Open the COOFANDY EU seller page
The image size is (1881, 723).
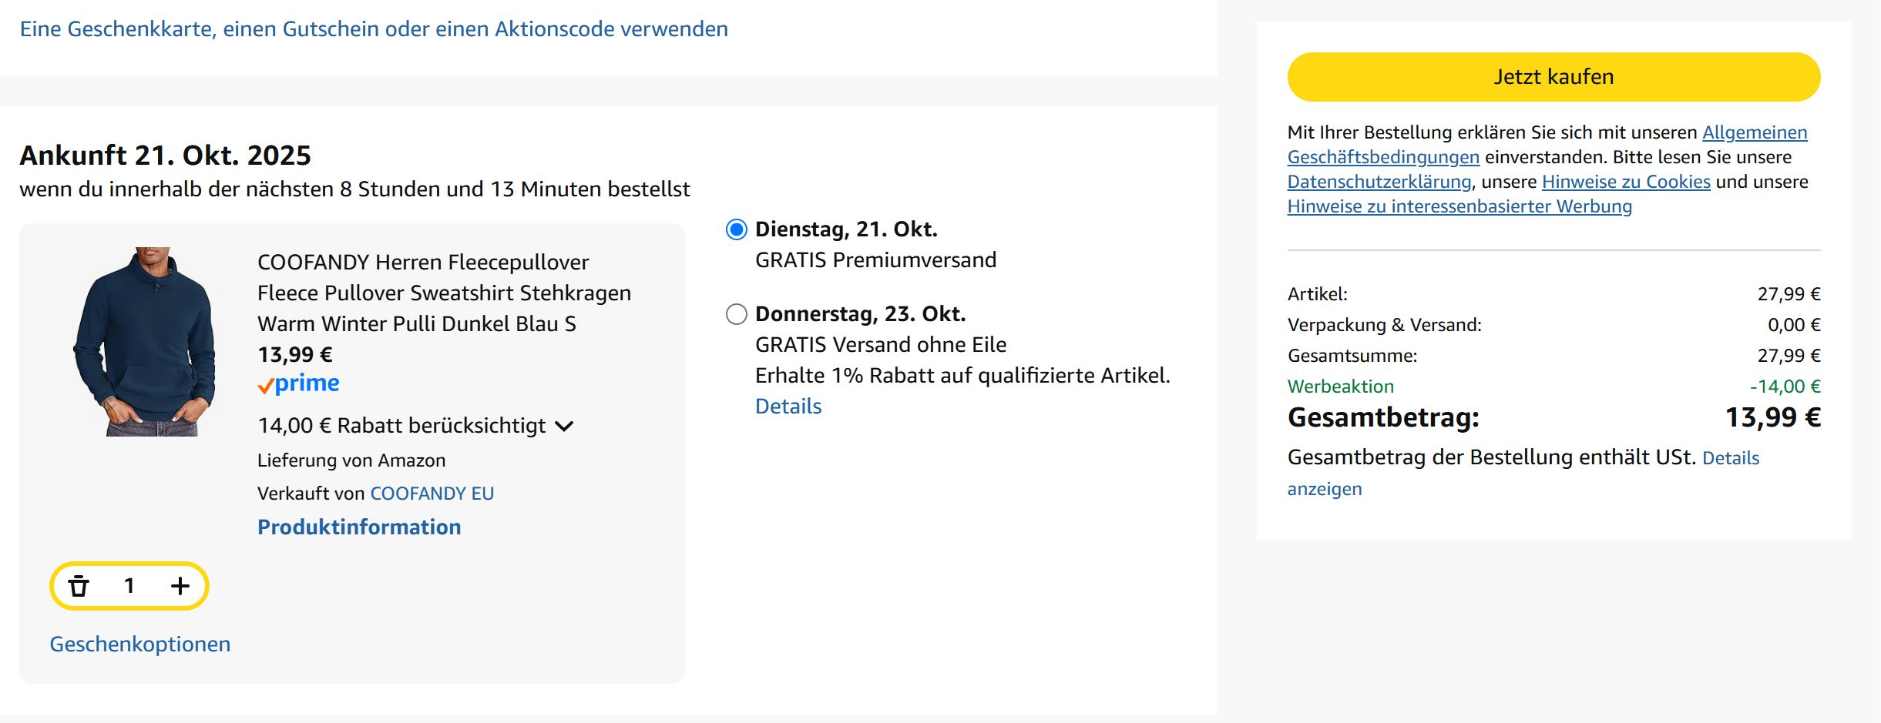click(x=433, y=493)
